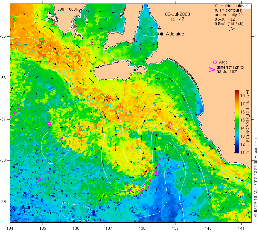Click the 'Temp. (°C) NOAA17_L3U' colorbar title

[x=247, y=131]
